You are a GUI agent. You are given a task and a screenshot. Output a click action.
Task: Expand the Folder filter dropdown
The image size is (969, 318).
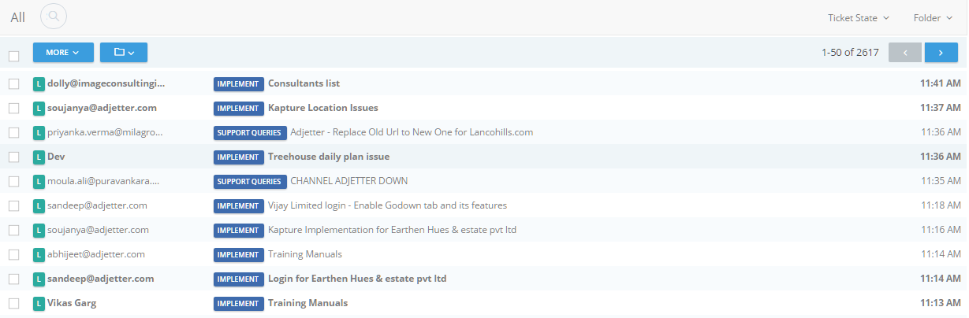(933, 17)
